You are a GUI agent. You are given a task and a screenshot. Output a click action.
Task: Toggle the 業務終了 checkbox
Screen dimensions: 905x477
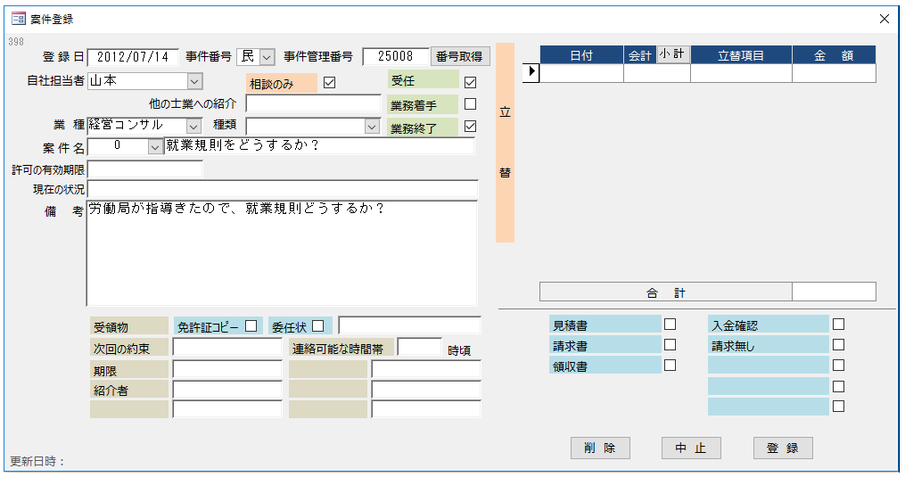[471, 126]
